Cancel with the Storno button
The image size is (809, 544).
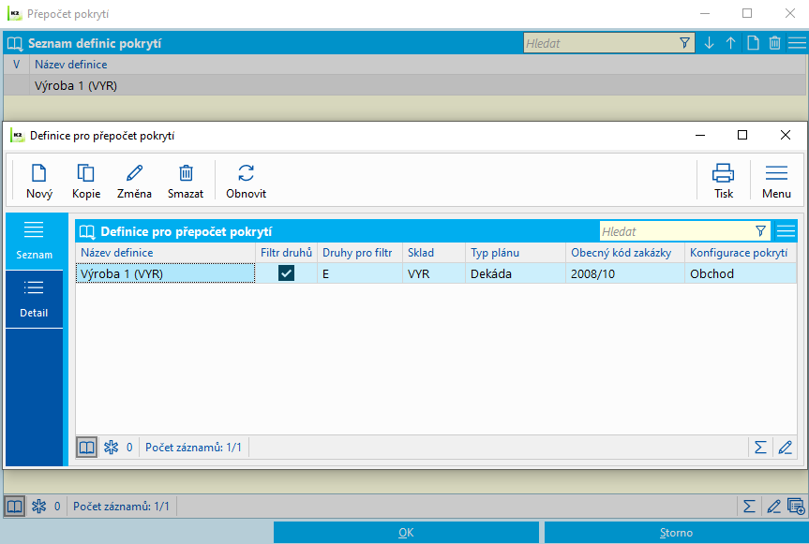point(676,533)
